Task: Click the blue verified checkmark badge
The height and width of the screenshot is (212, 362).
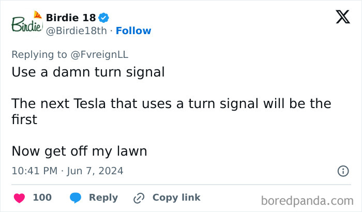Action: [104, 18]
